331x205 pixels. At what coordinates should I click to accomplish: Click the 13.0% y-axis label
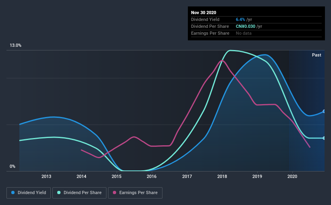click(15, 46)
